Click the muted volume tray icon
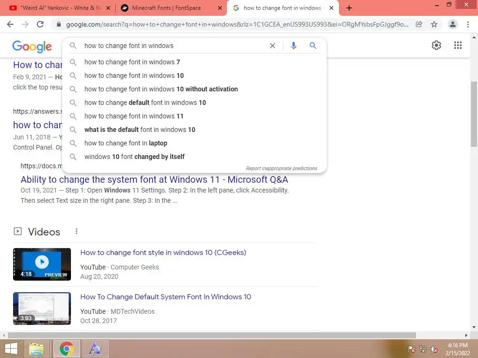 [x=434, y=349]
